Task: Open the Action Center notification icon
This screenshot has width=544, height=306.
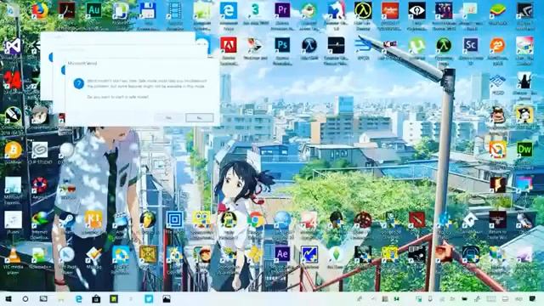Action: pyautogui.click(x=532, y=298)
